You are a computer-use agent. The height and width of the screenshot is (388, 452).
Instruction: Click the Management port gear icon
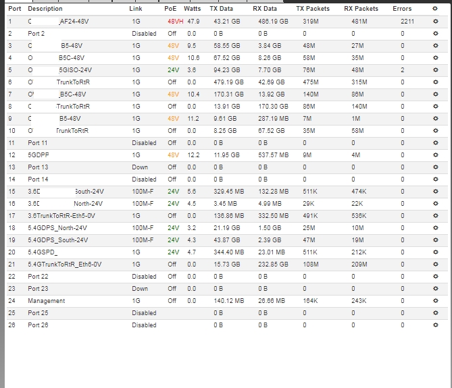click(x=435, y=301)
